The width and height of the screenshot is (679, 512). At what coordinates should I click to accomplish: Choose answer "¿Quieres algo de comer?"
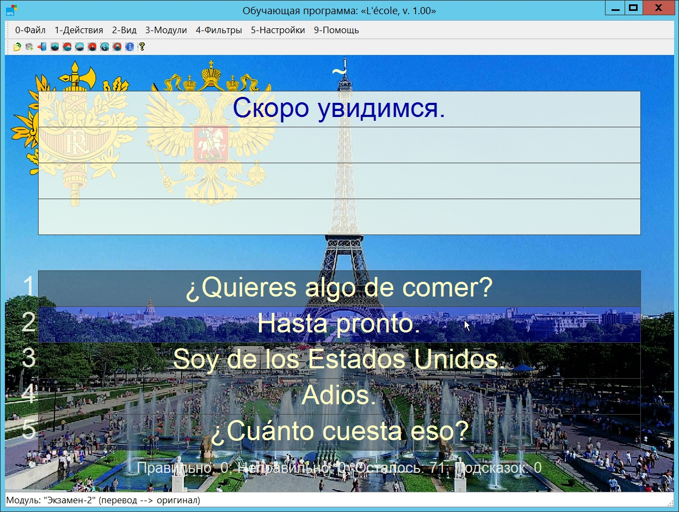(x=339, y=288)
